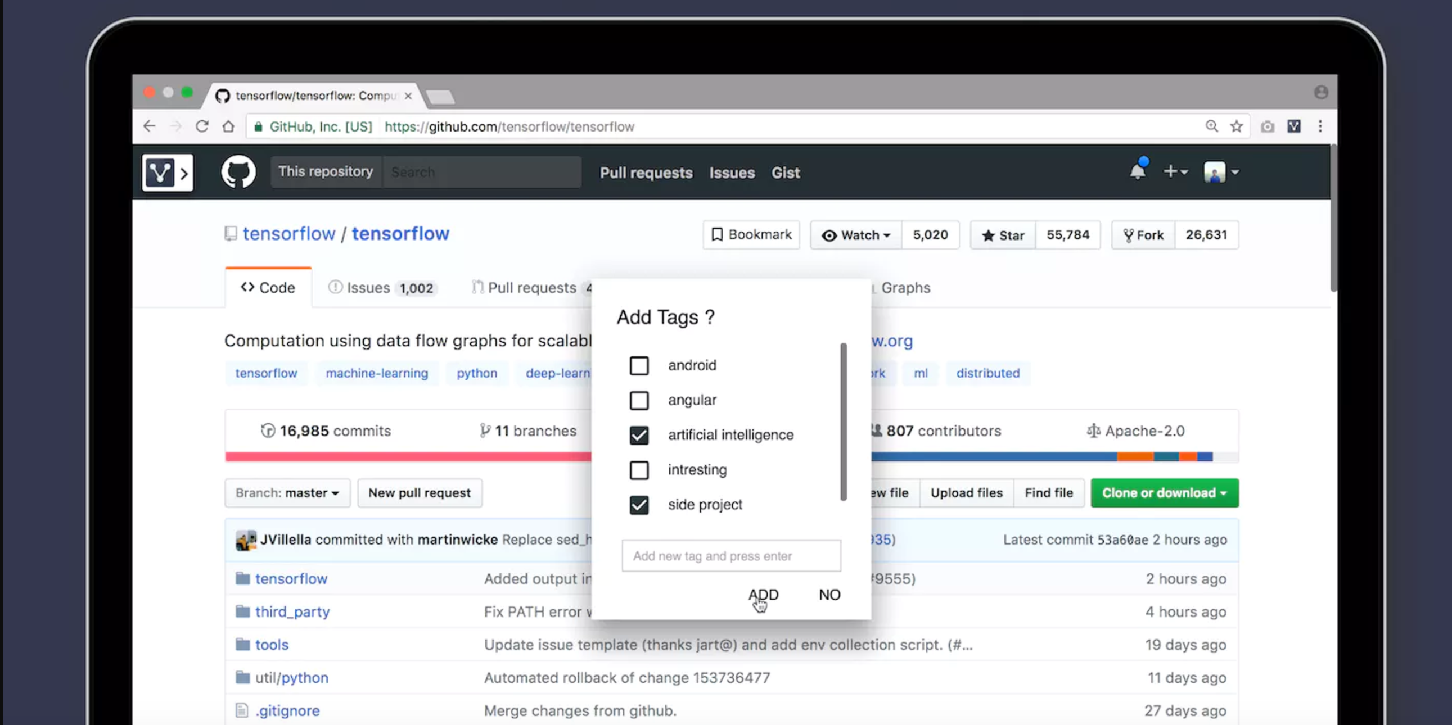Open the tensorflow folder in the file list
Viewport: 1452px width, 725px height.
click(291, 578)
